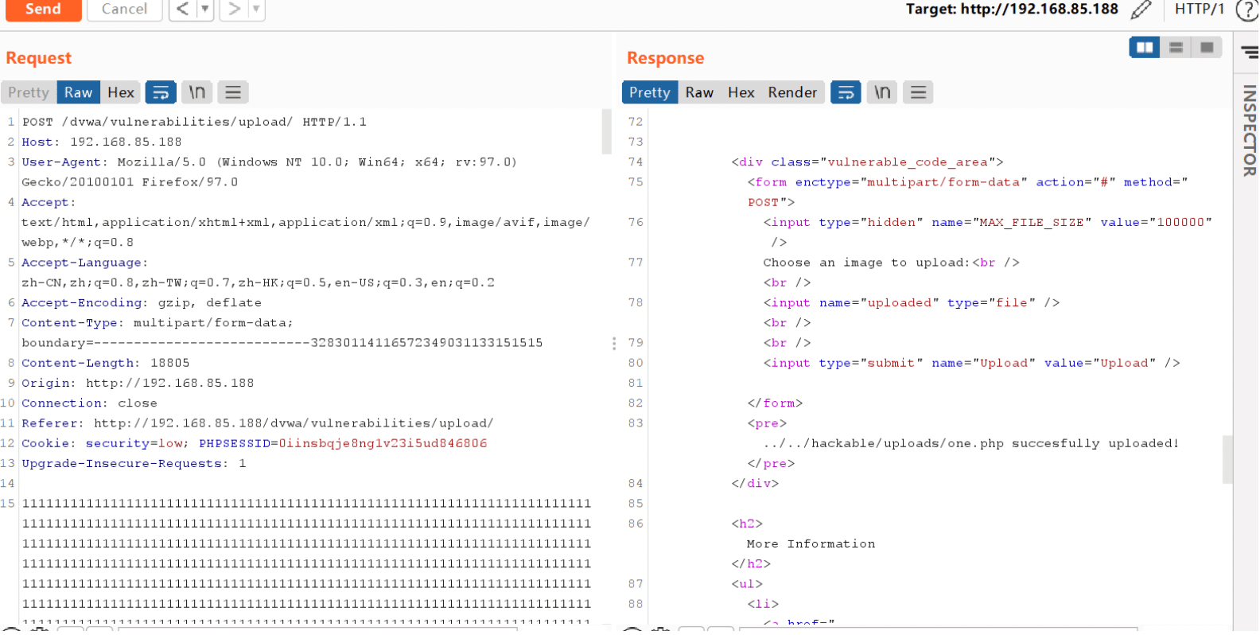Toggle the HTTP/1 protocol selector

pos(1199,10)
